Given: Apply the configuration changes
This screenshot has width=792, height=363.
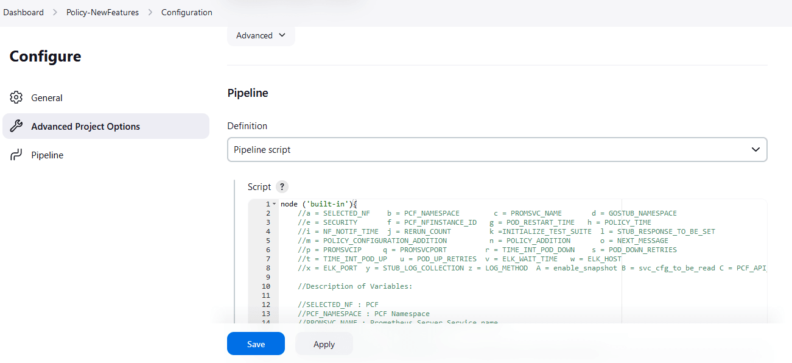Looking at the screenshot, I should pyautogui.click(x=324, y=344).
